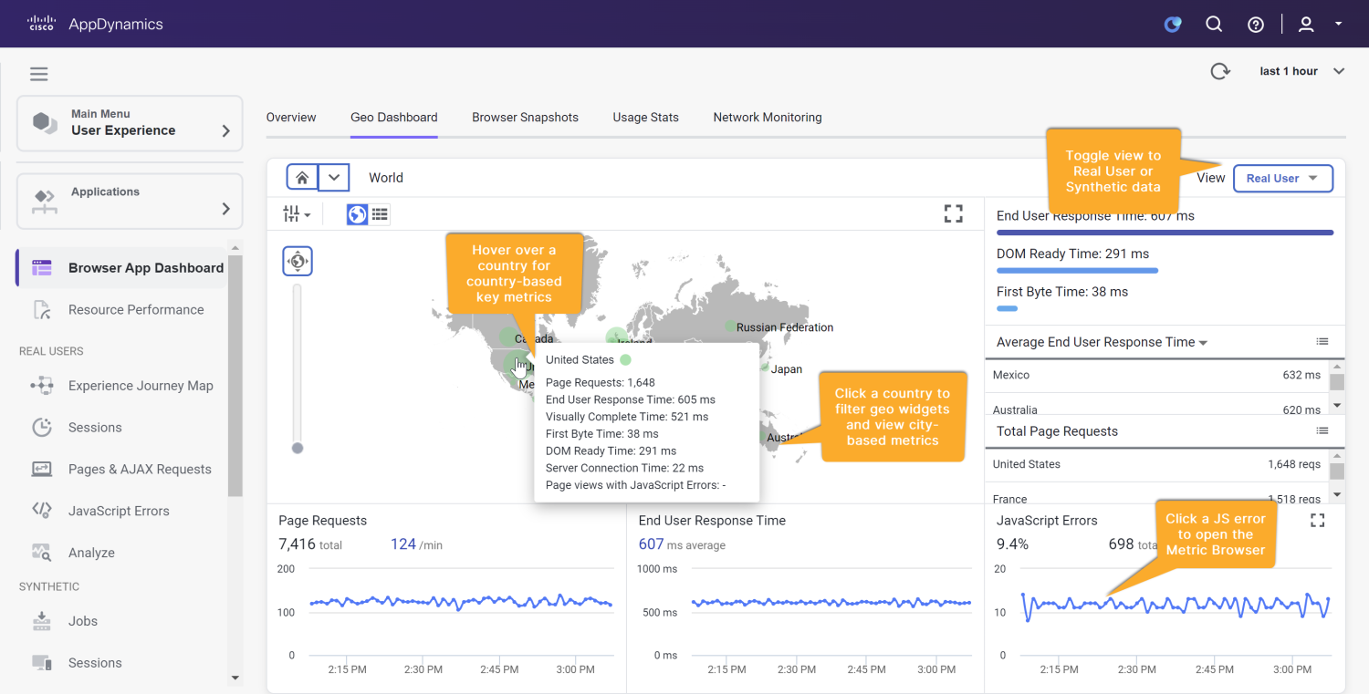Screen dimensions: 1369x694
Task: Click the JavaScript Errors code icon
Action: click(42, 511)
